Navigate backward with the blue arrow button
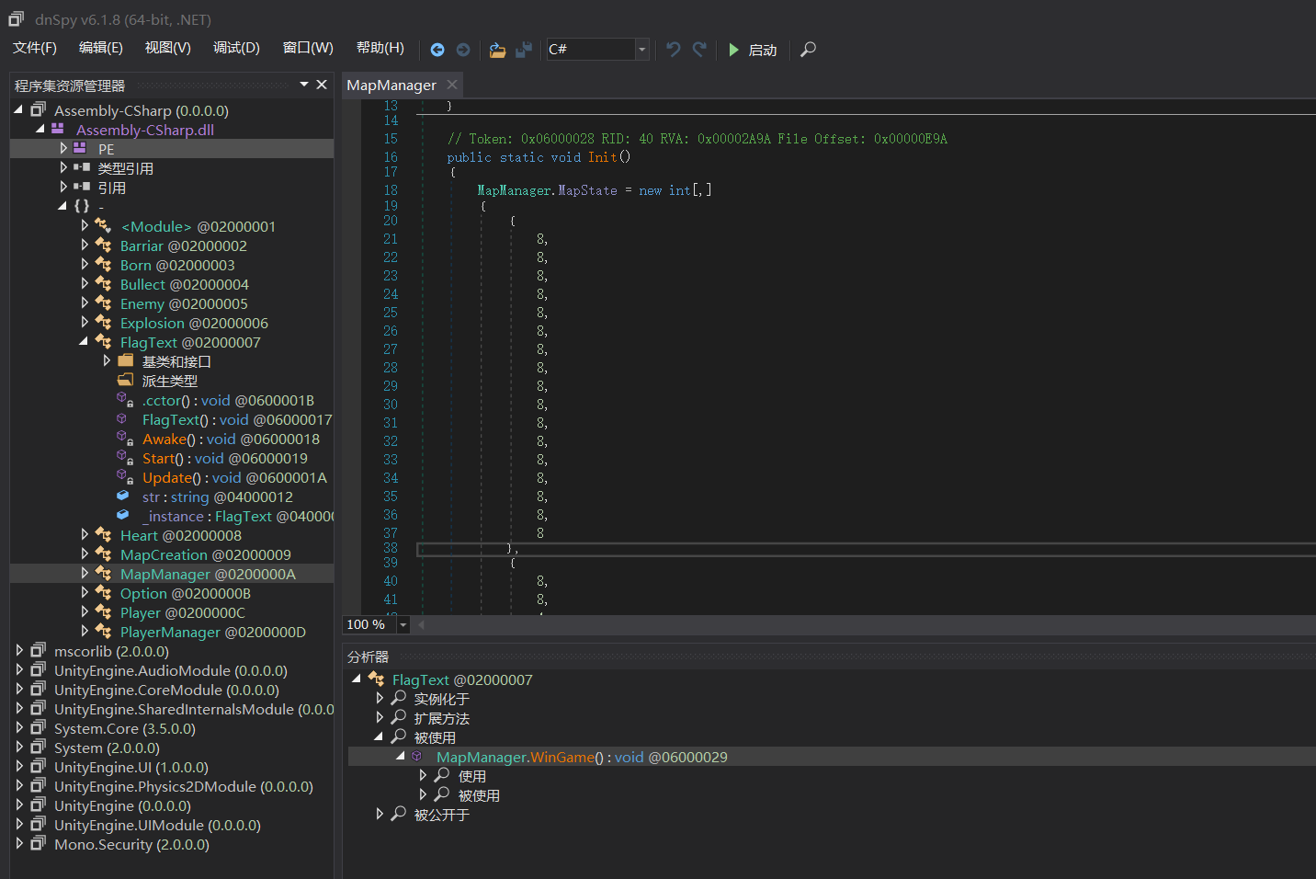Viewport: 1316px width, 879px height. point(437,50)
